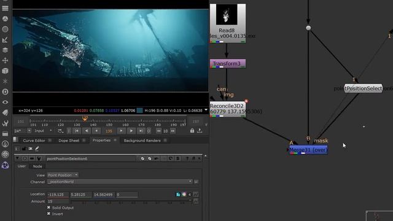This screenshot has height=221, width=393.
Task: Open the View Point Position dropdown
Action: coord(63,175)
